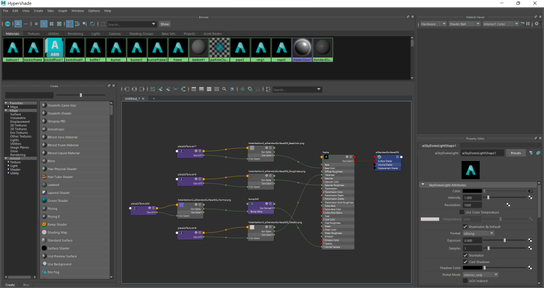Click the sort by name A-Z icon
Image resolution: width=544 pixels, height=288 pixels.
(x=70, y=24)
